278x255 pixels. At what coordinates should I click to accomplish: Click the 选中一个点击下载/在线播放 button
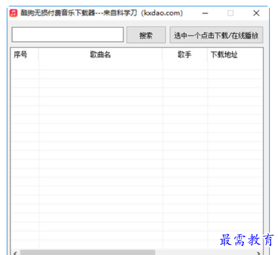[216, 35]
